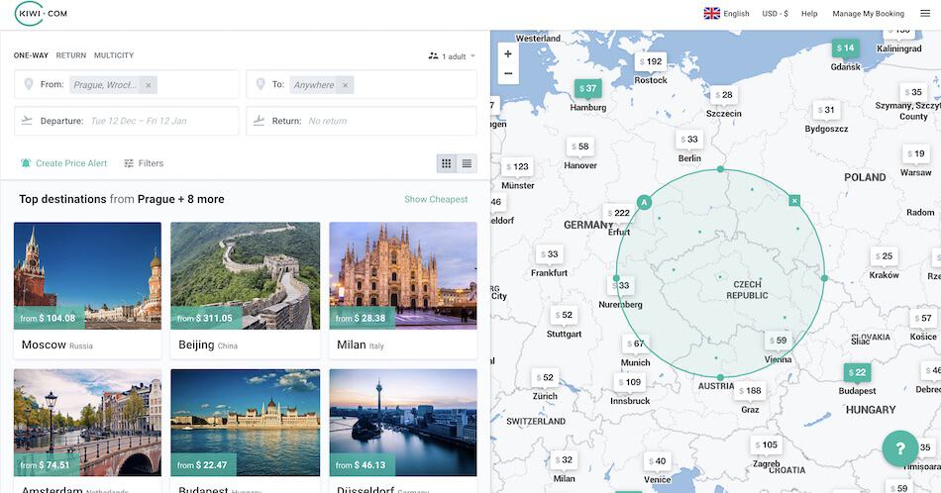Click Create Price Alert

[x=63, y=163]
